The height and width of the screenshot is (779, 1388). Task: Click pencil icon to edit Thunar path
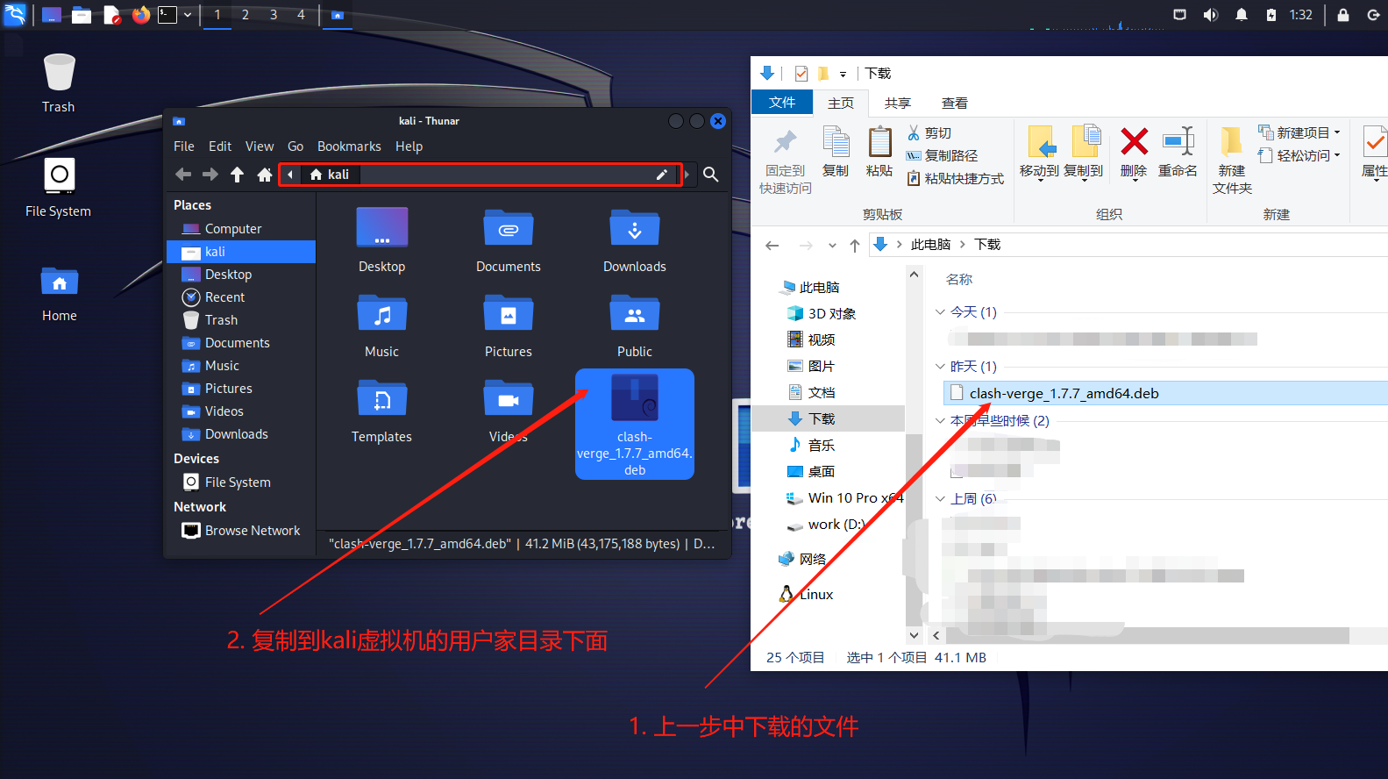tap(662, 175)
